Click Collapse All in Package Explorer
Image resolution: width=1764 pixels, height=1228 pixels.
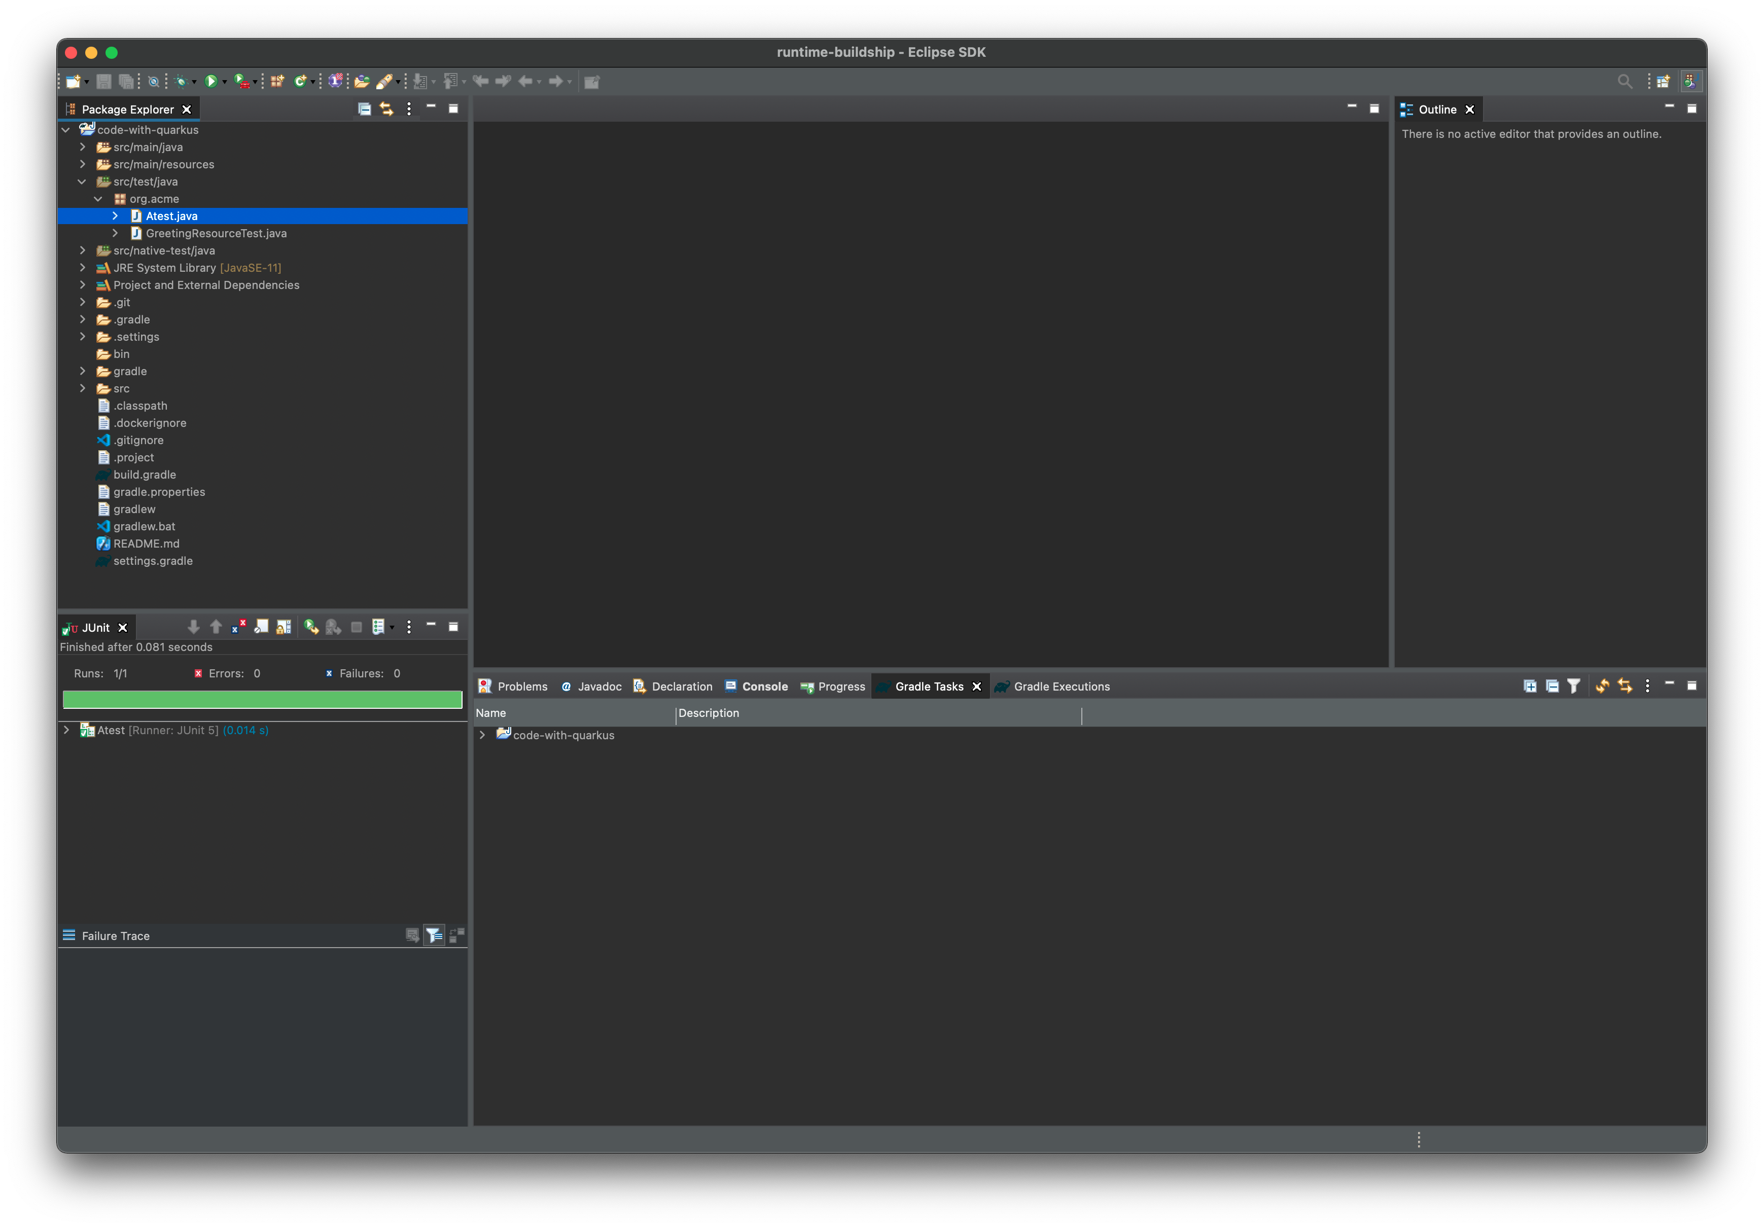(364, 109)
